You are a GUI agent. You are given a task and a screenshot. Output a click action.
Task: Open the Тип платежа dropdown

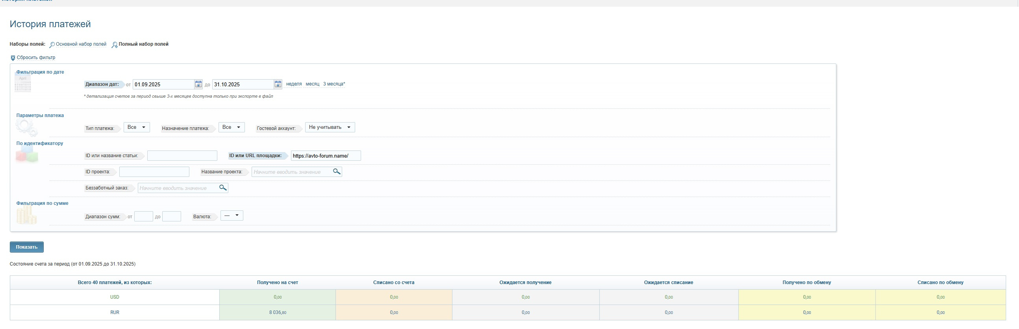point(137,127)
